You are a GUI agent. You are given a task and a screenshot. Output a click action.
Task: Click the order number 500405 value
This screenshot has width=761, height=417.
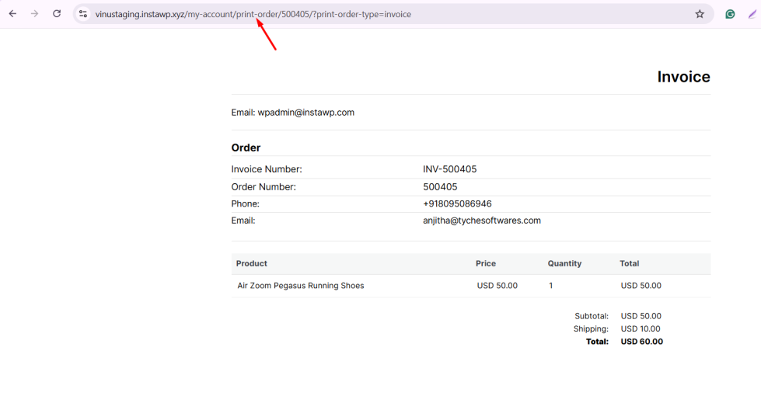coord(440,187)
